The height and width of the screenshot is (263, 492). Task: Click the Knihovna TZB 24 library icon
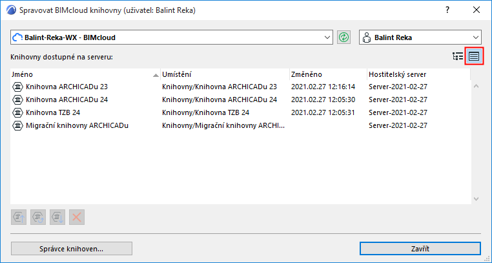pos(18,112)
